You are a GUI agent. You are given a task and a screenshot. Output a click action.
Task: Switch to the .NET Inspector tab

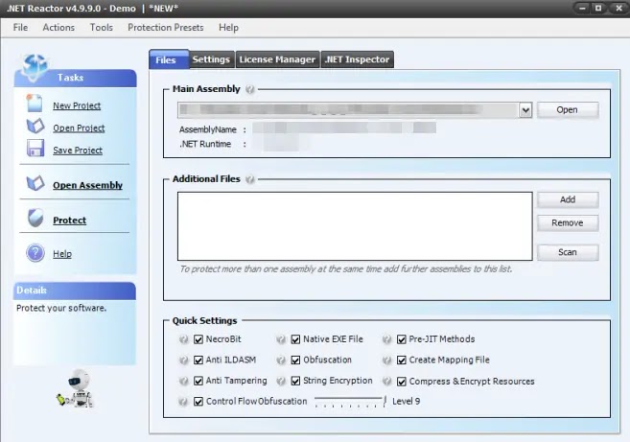[x=357, y=59]
